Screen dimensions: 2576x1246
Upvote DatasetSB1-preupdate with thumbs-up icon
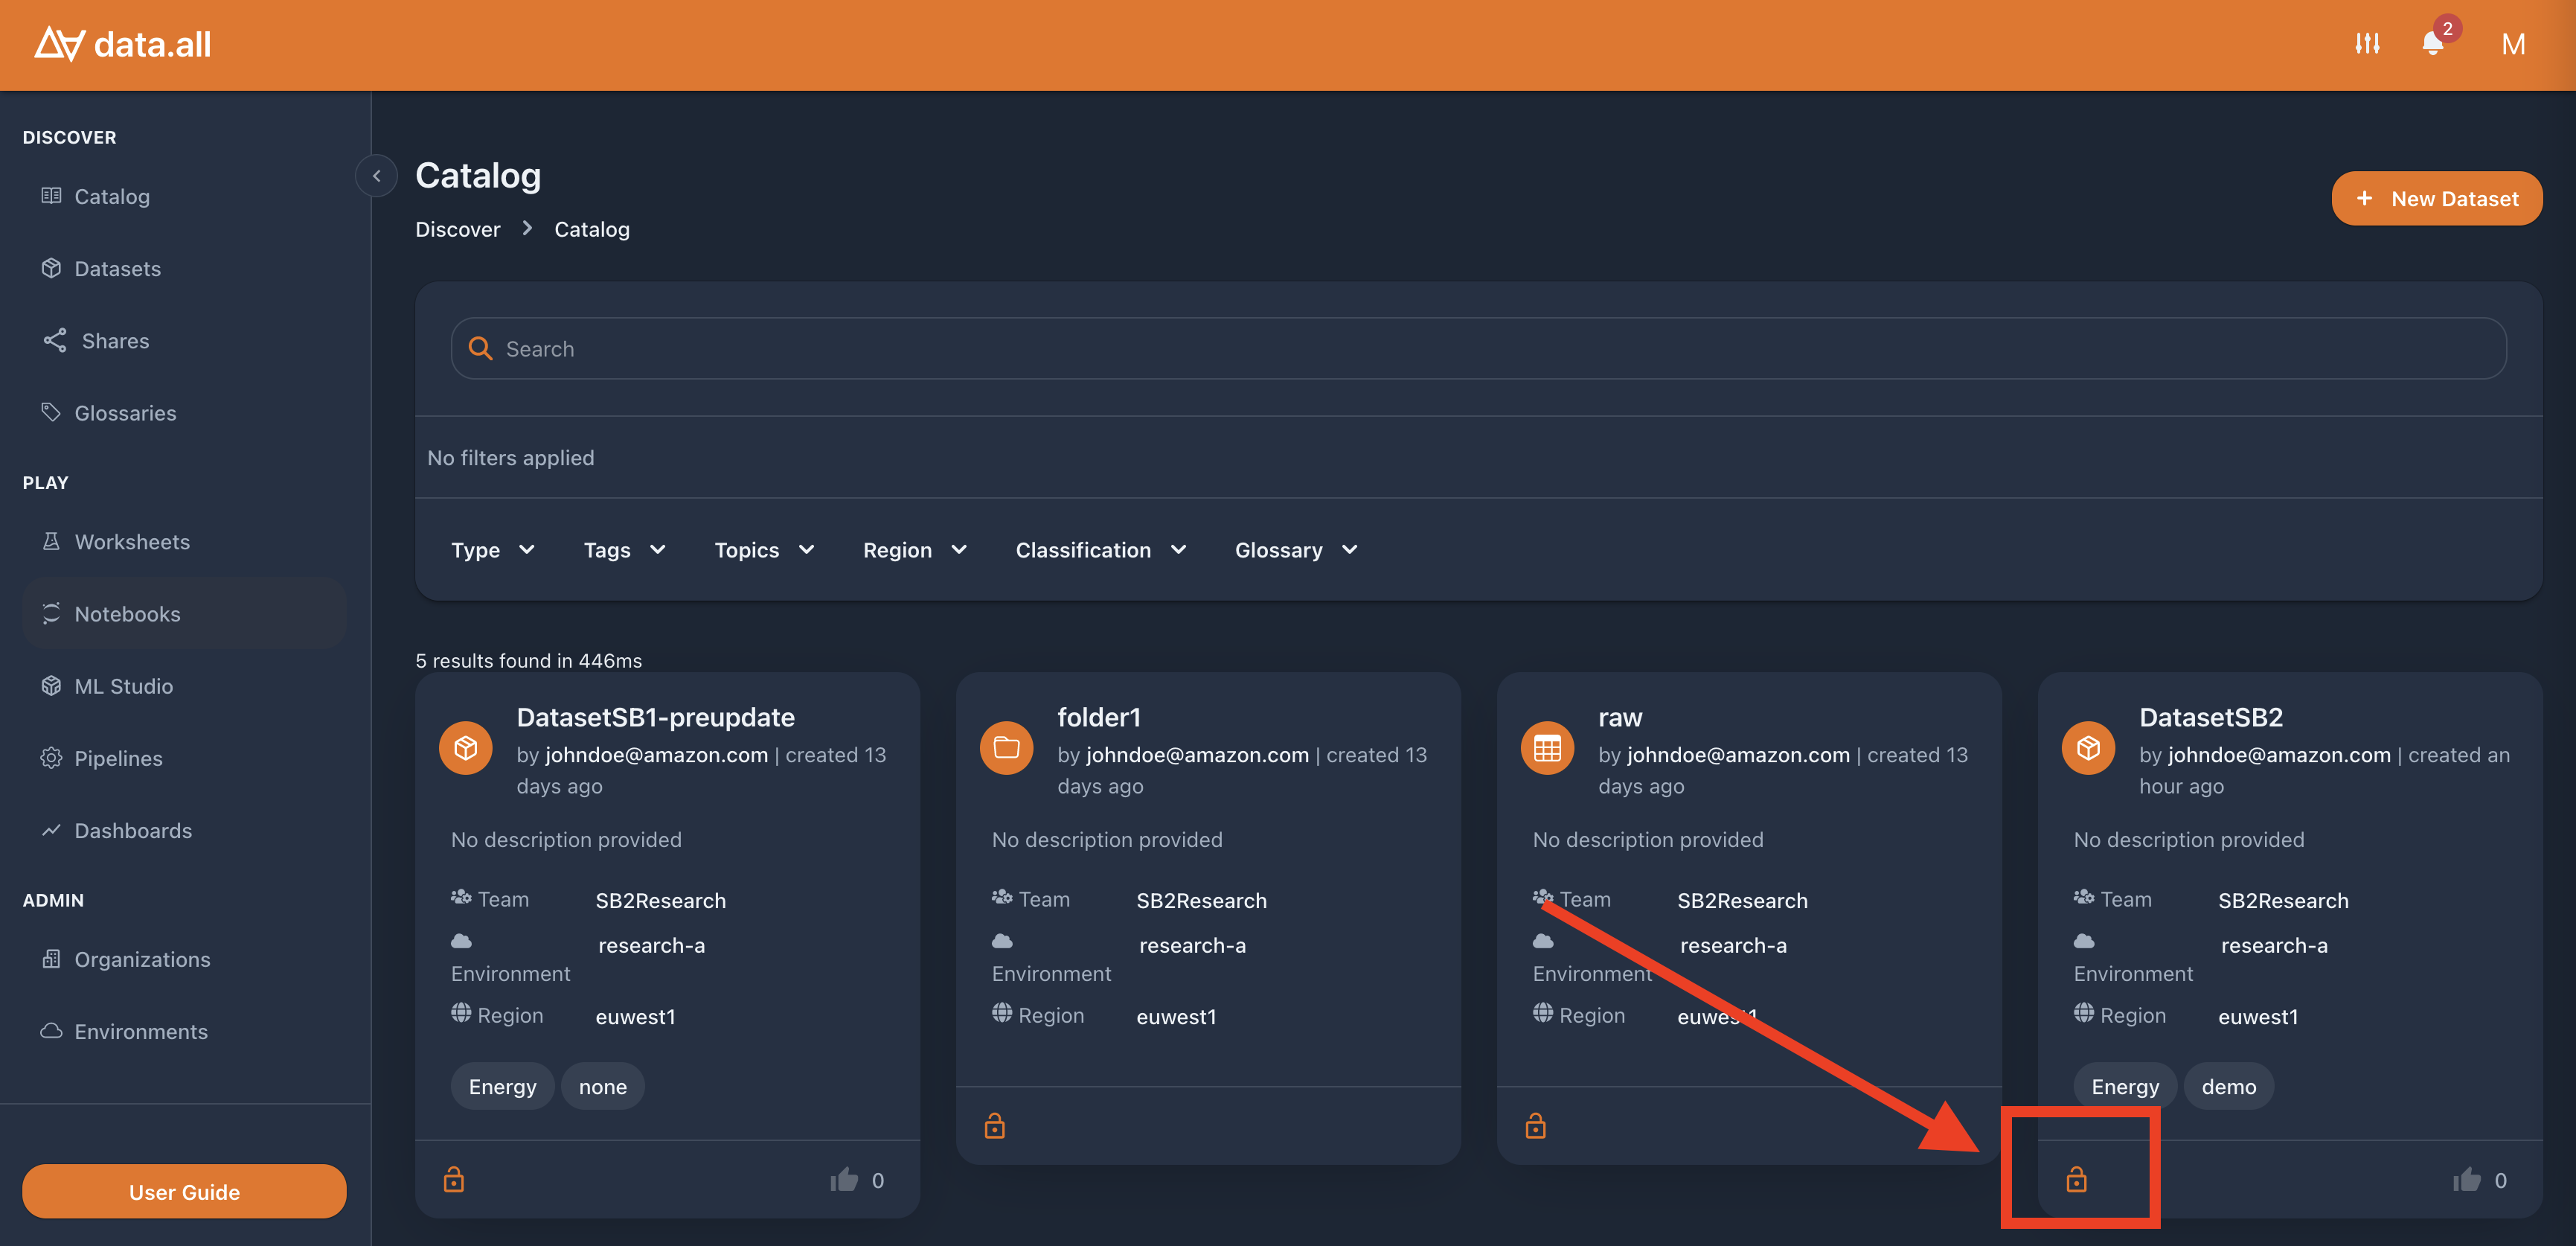(844, 1180)
